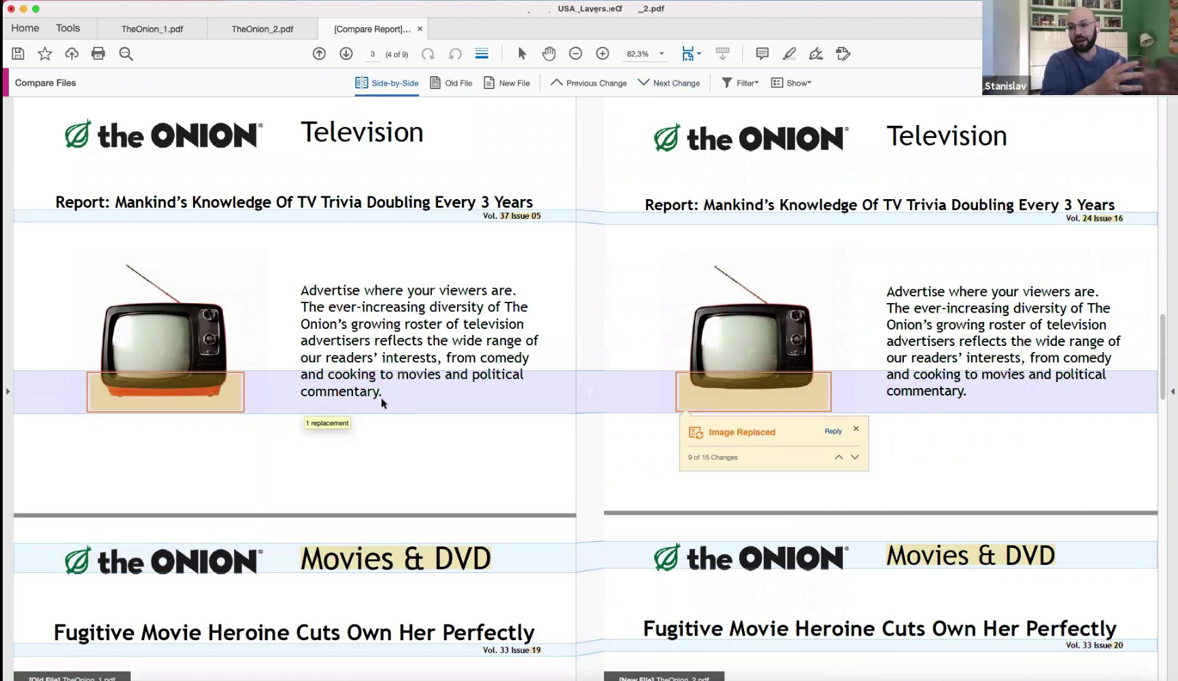Screen dimensions: 1178x681
Task: Click the page number field
Action: point(372,54)
